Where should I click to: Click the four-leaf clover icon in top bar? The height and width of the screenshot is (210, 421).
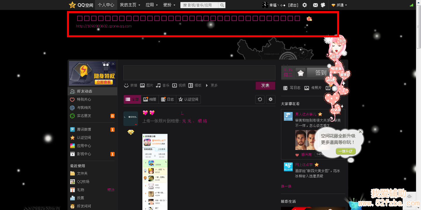(x=323, y=5)
